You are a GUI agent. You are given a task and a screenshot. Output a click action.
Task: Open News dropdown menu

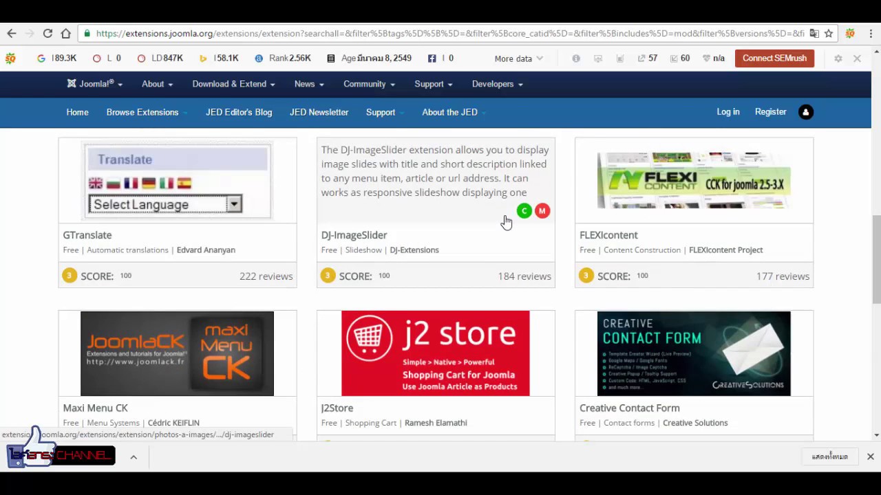[309, 84]
